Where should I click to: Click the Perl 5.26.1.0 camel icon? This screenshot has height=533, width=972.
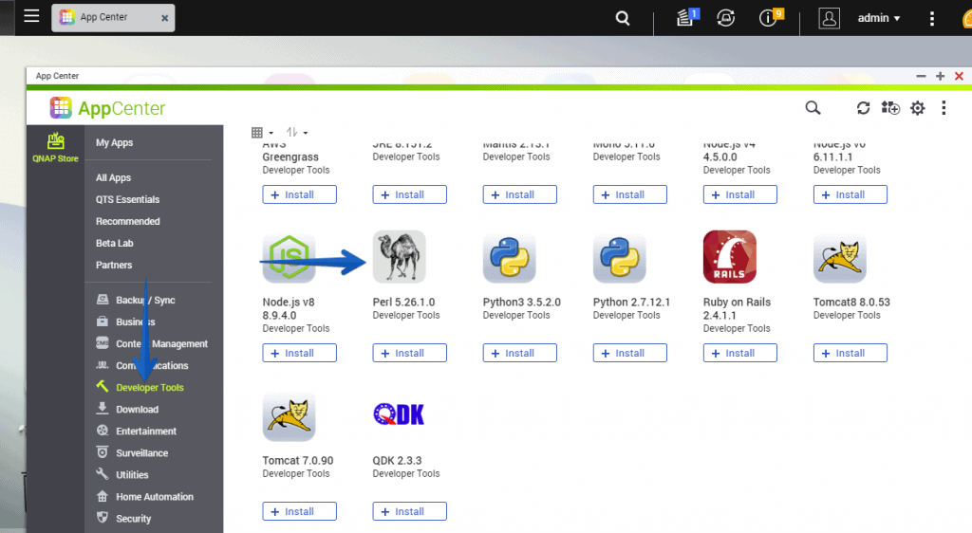[400, 257]
